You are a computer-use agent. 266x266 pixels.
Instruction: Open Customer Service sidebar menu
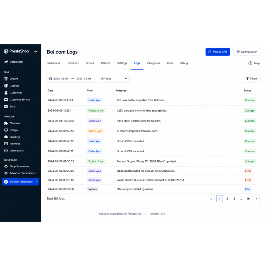(20, 100)
